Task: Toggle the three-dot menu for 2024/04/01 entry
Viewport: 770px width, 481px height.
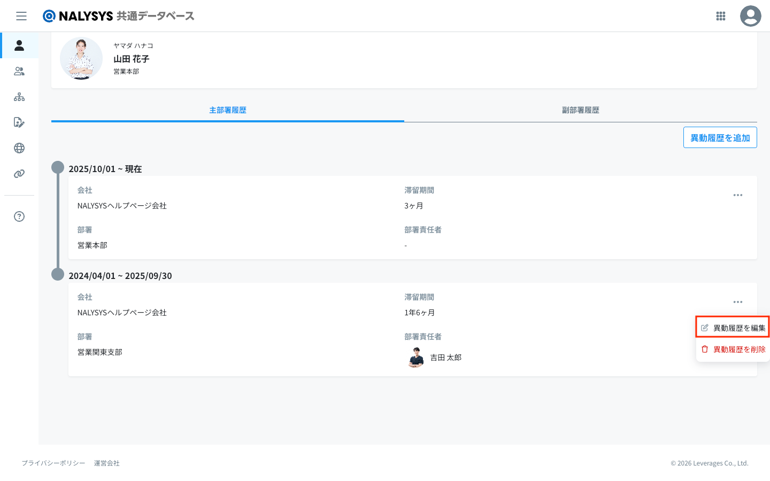Action: (x=737, y=302)
